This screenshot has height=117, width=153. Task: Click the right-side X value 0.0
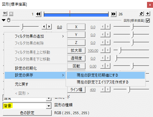coord(93,27)
